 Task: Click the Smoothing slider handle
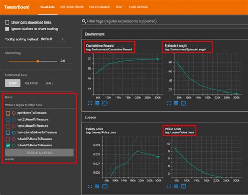[x=38, y=61]
